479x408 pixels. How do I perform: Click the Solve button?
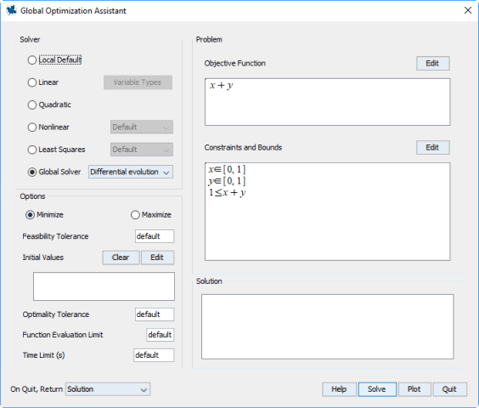coord(377,389)
